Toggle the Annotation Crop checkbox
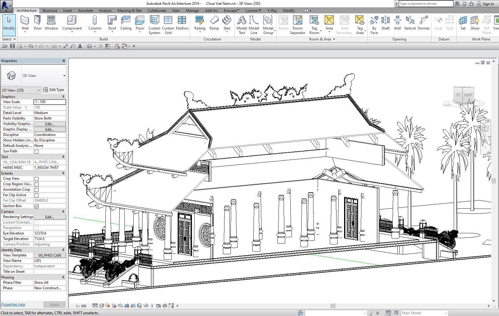 36,190
